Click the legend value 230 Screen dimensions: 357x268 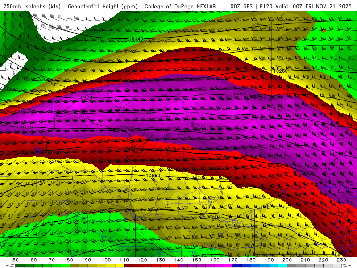341,260
